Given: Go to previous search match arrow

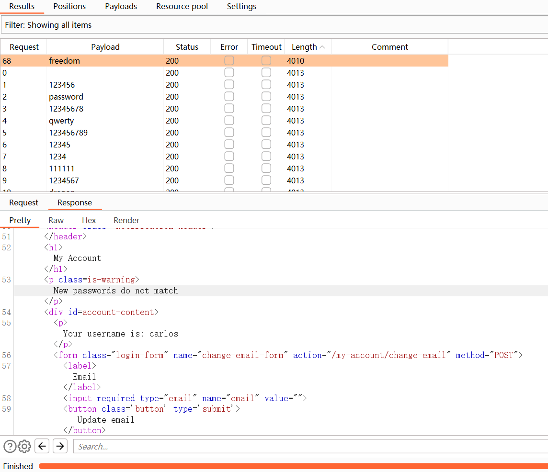Looking at the screenshot, I should [43, 447].
